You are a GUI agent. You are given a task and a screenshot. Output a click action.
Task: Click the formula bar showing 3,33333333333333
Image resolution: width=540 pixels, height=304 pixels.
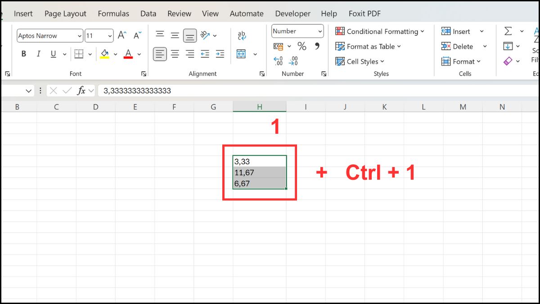coord(317,91)
